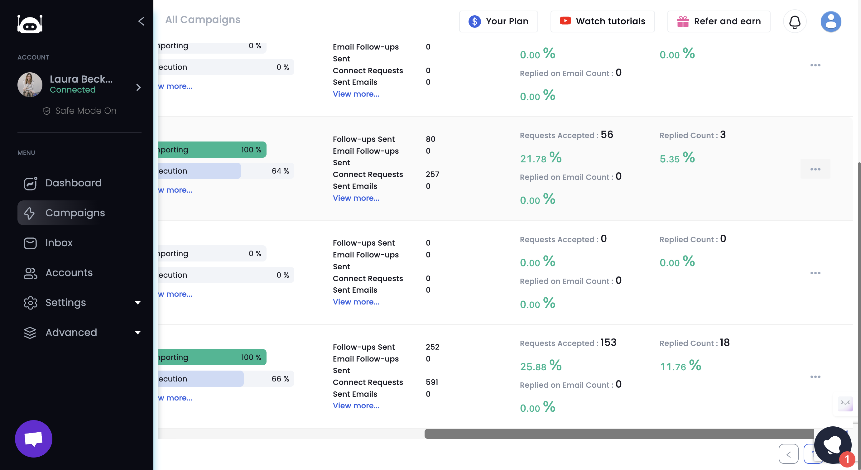Viewport: 861px width, 470px height.
Task: Click the robot logo in sidebar
Action: click(x=30, y=24)
